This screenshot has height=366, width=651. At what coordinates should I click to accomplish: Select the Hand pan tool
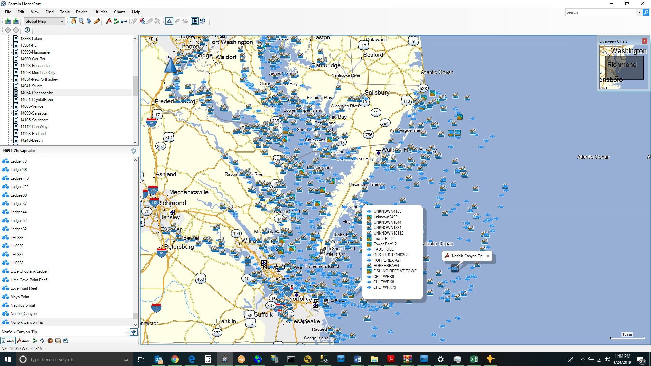[x=73, y=21]
